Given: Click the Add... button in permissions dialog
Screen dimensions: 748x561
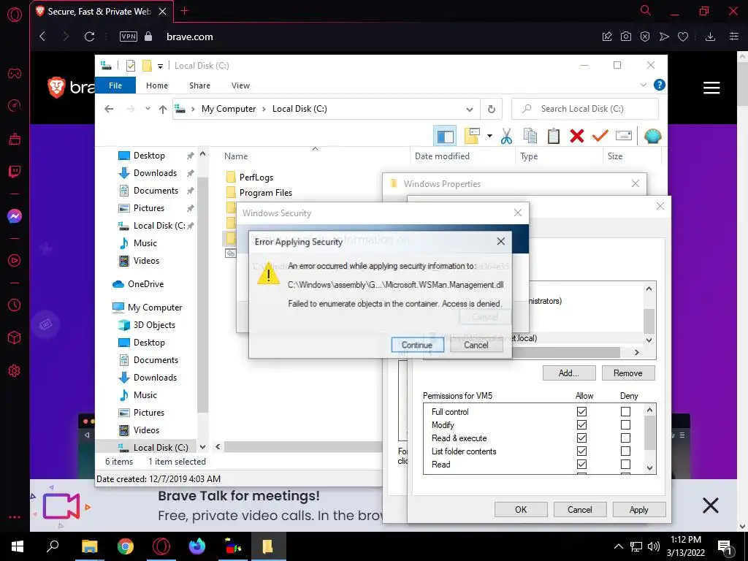Looking at the screenshot, I should point(568,373).
